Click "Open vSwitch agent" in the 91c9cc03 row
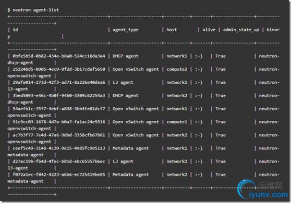291x203 pixels. (x=136, y=122)
